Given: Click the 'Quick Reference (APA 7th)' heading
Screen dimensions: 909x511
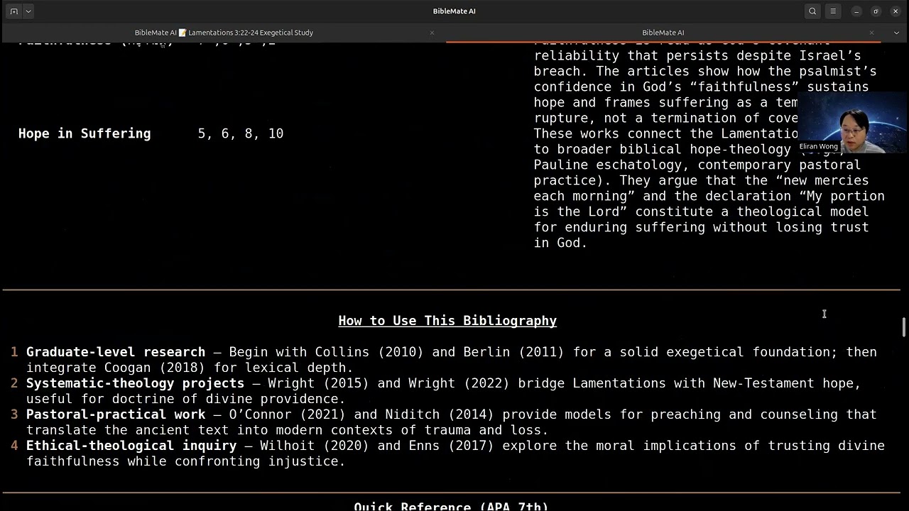Looking at the screenshot, I should pos(451,506).
